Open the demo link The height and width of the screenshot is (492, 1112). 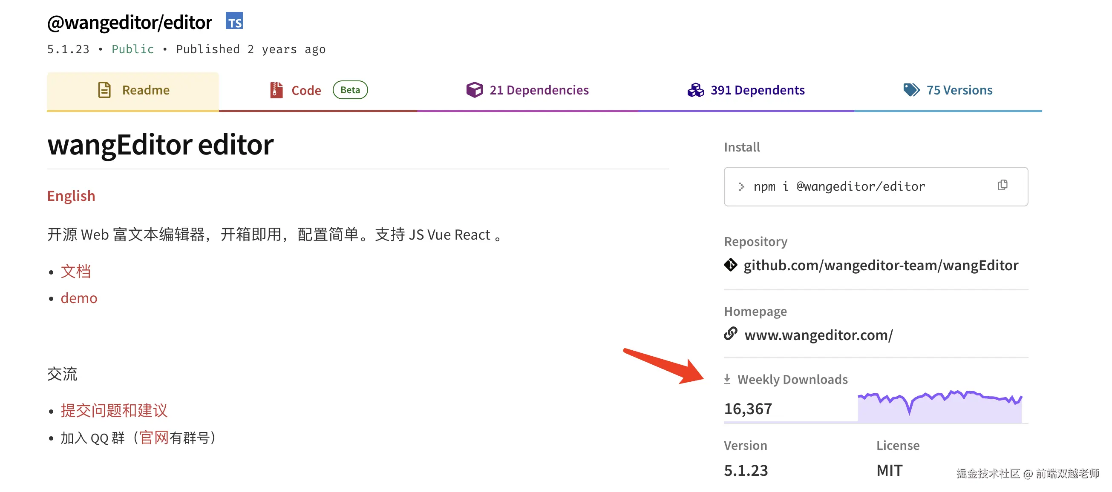pos(79,298)
